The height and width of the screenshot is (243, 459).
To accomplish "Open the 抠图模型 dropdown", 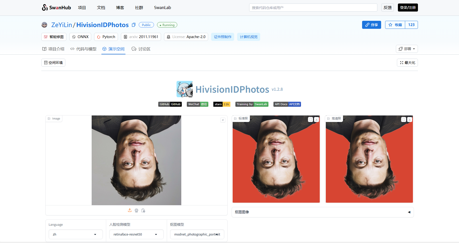I will (x=197, y=234).
